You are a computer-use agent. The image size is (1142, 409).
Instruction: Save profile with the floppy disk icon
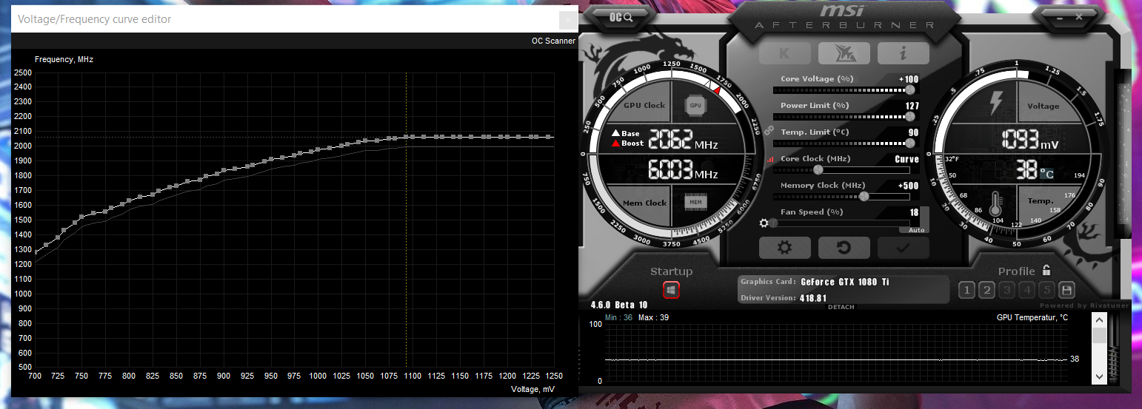pos(1066,290)
